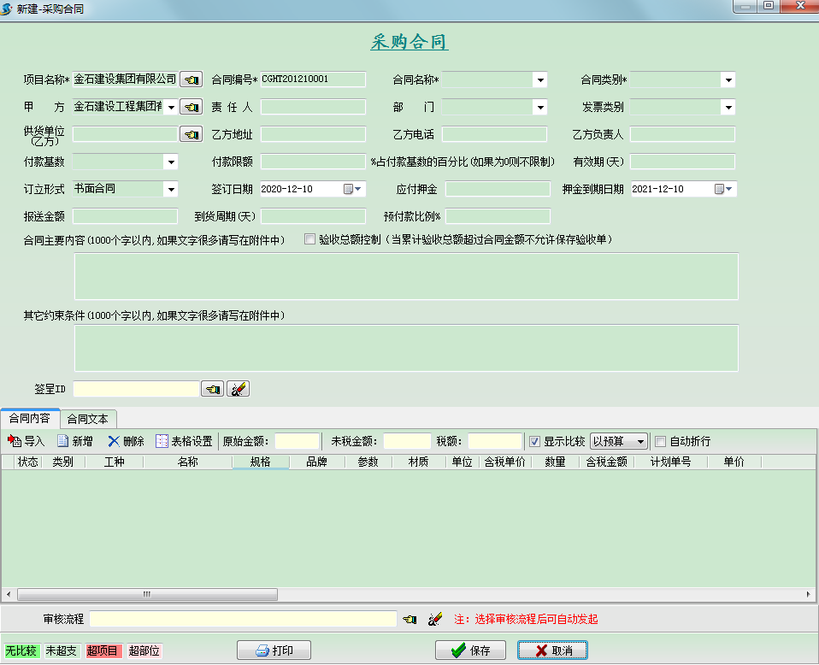Screen dimensions: 819x665
Task: Open the 合同类别 dropdown
Action: pyautogui.click(x=728, y=79)
